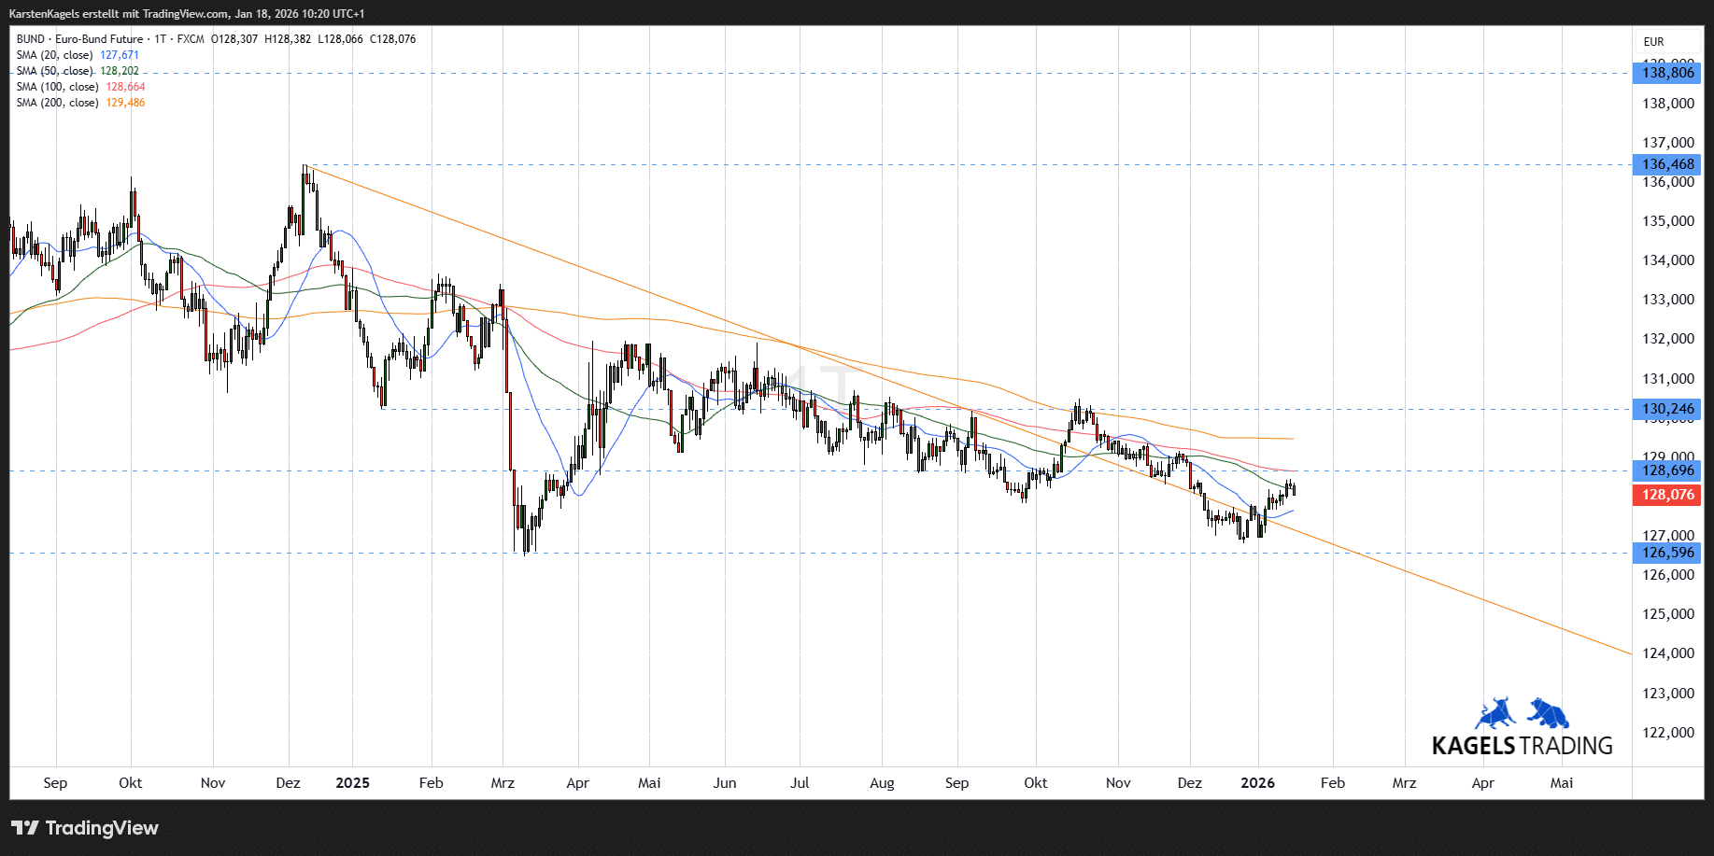Image resolution: width=1714 pixels, height=856 pixels.
Task: Click the blue bear icon in Kagels logo
Action: tap(1548, 713)
